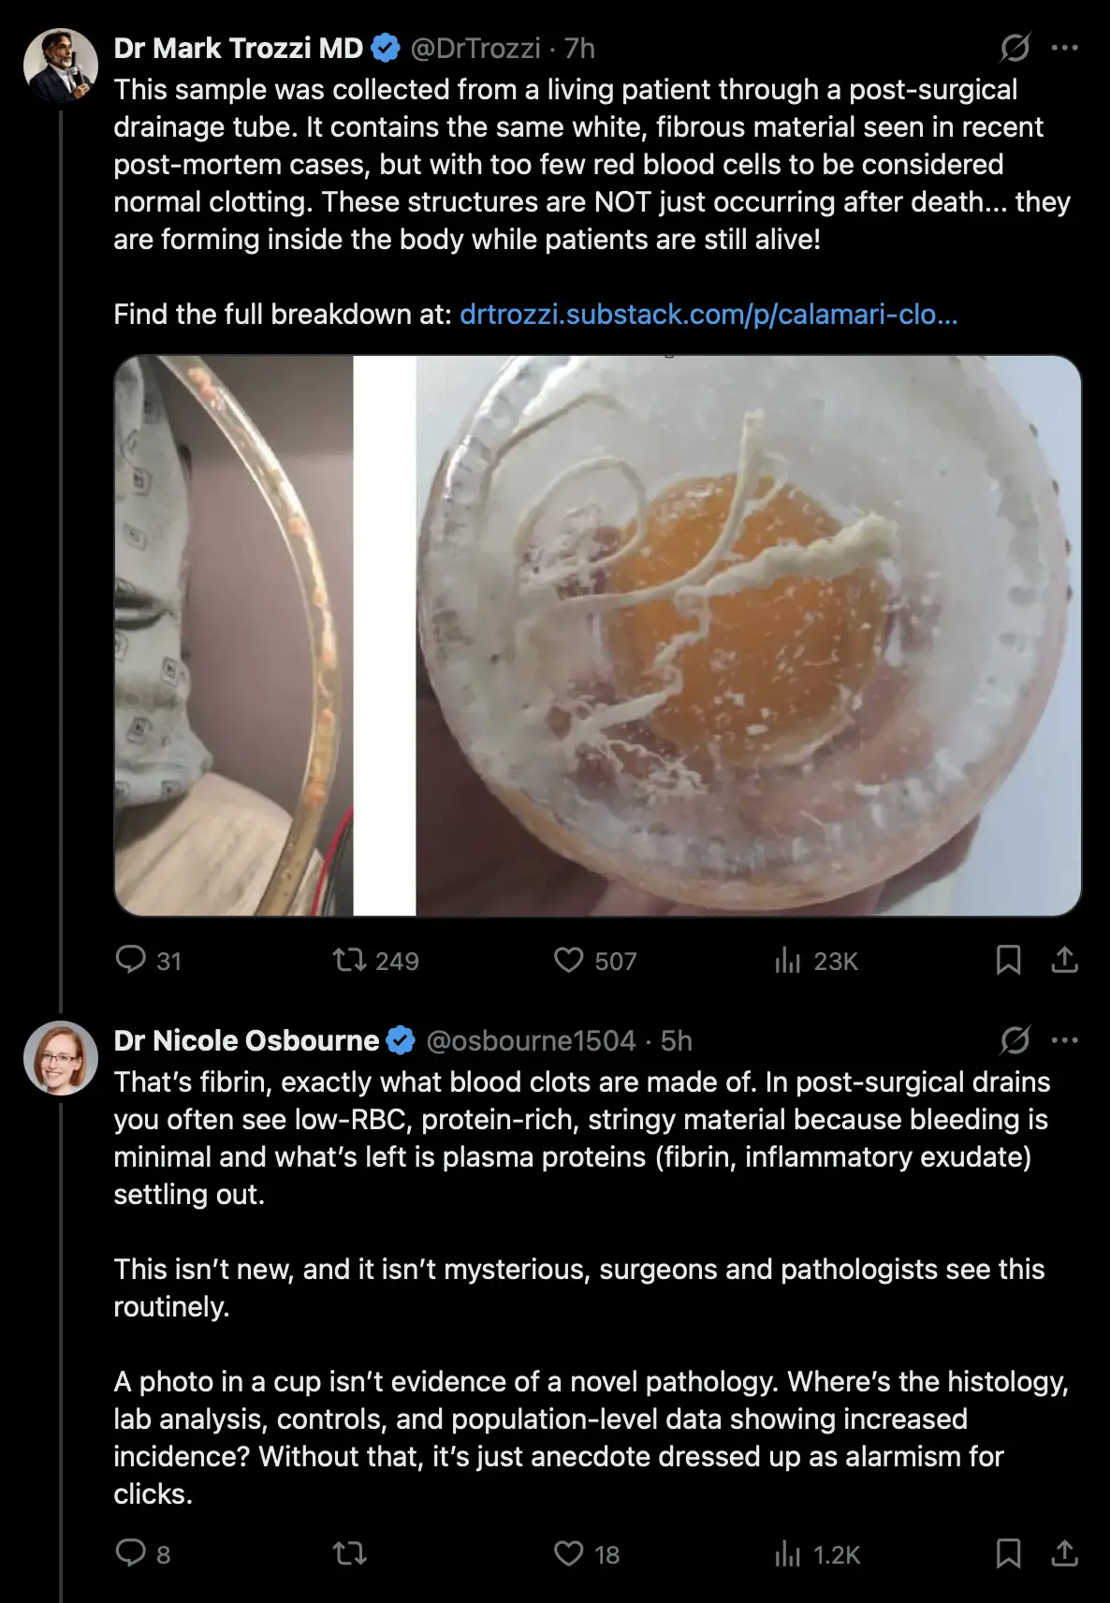Share Dr Mark Trozzi's post
Image resolution: width=1110 pixels, height=1603 pixels.
point(1064,960)
